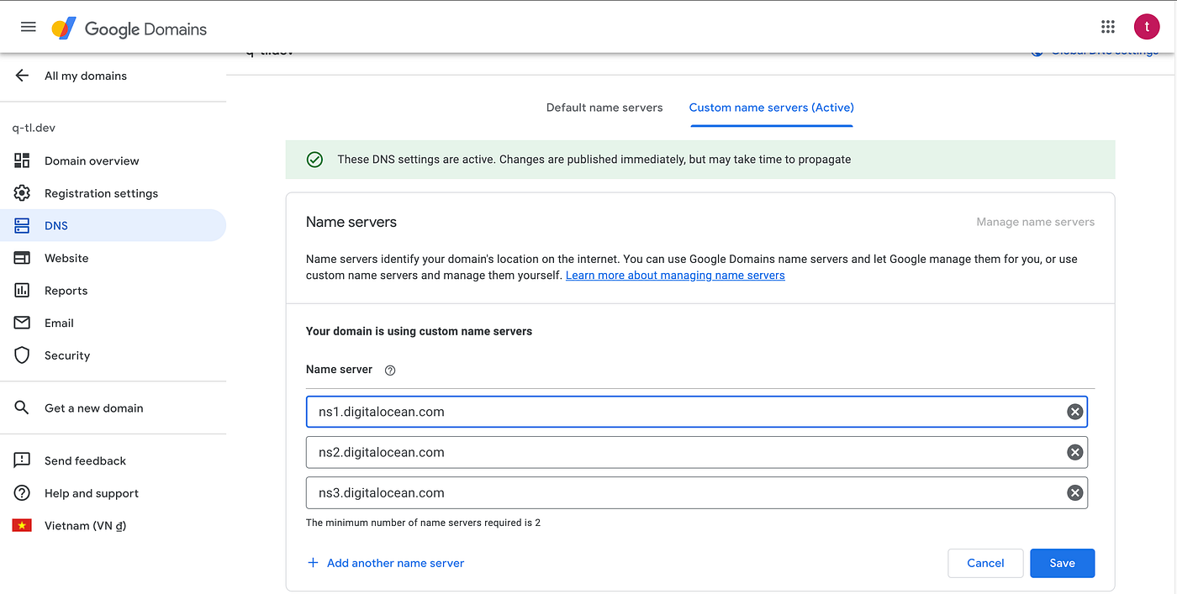1177x594 pixels.
Task: Focus the ns3.digitalocean.com input field
Action: [697, 493]
